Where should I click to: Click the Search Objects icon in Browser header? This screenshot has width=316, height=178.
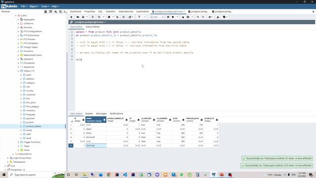click(x=60, y=12)
